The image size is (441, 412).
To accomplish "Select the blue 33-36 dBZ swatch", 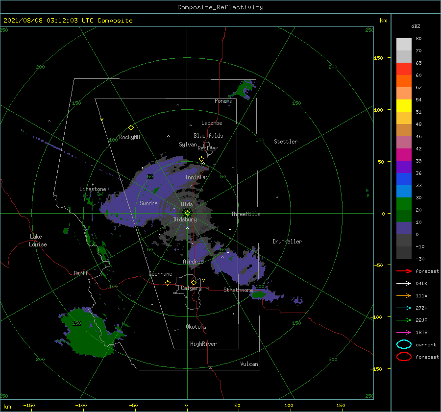I will 404,179.
